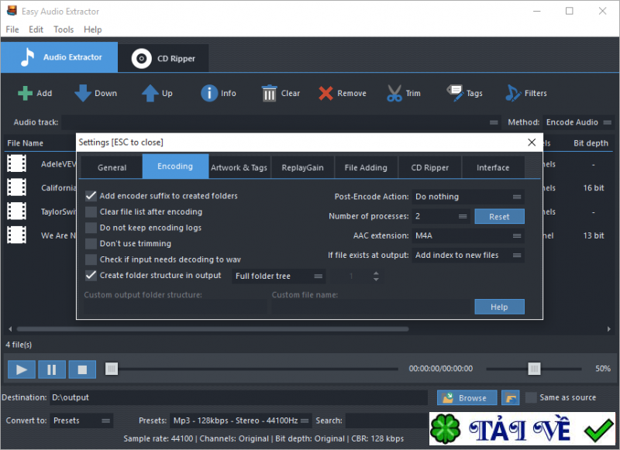Click the Trim scissors icon
Screen dimensions: 620x450
394,94
